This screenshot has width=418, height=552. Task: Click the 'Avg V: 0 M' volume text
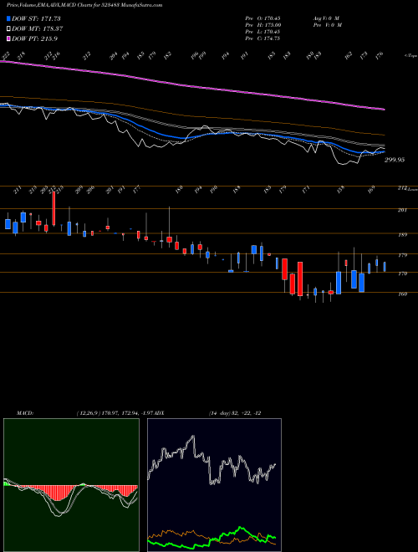(x=326, y=18)
